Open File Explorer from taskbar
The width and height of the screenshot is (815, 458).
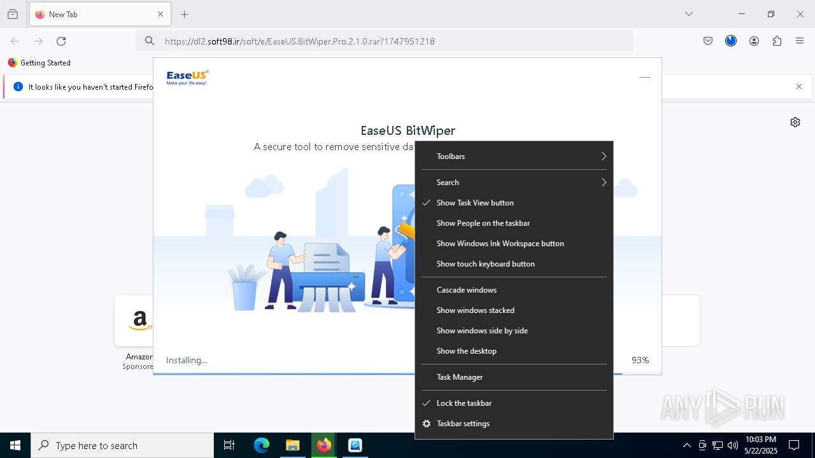pos(292,445)
